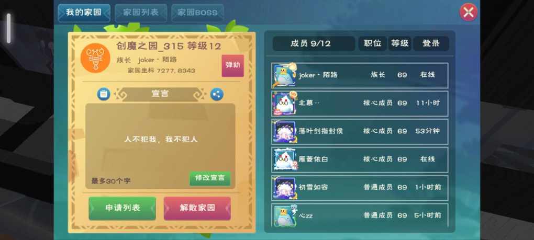This screenshot has width=534, height=240.
Task: Open the 家园BOSS tab
Action: coord(197,13)
